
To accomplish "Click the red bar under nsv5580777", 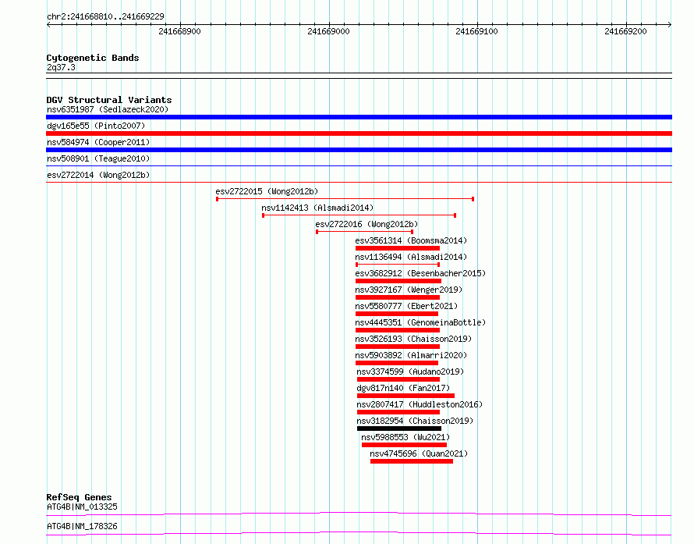I will pyautogui.click(x=397, y=314).
